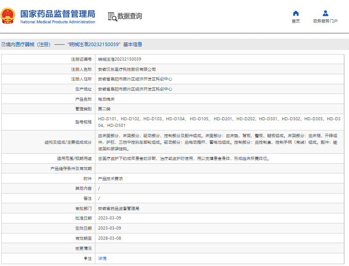Click the 国家药品监督管理局 title text
Screen dimensions: 349x266
tap(58, 14)
